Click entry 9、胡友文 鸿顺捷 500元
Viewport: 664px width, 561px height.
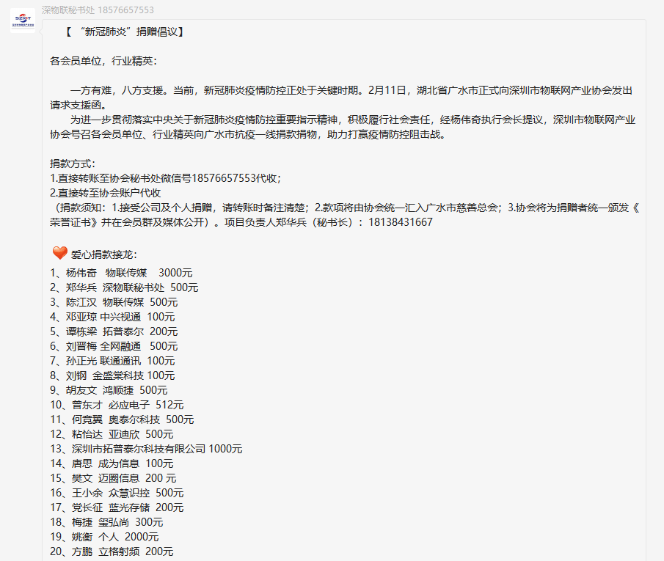coord(109,390)
